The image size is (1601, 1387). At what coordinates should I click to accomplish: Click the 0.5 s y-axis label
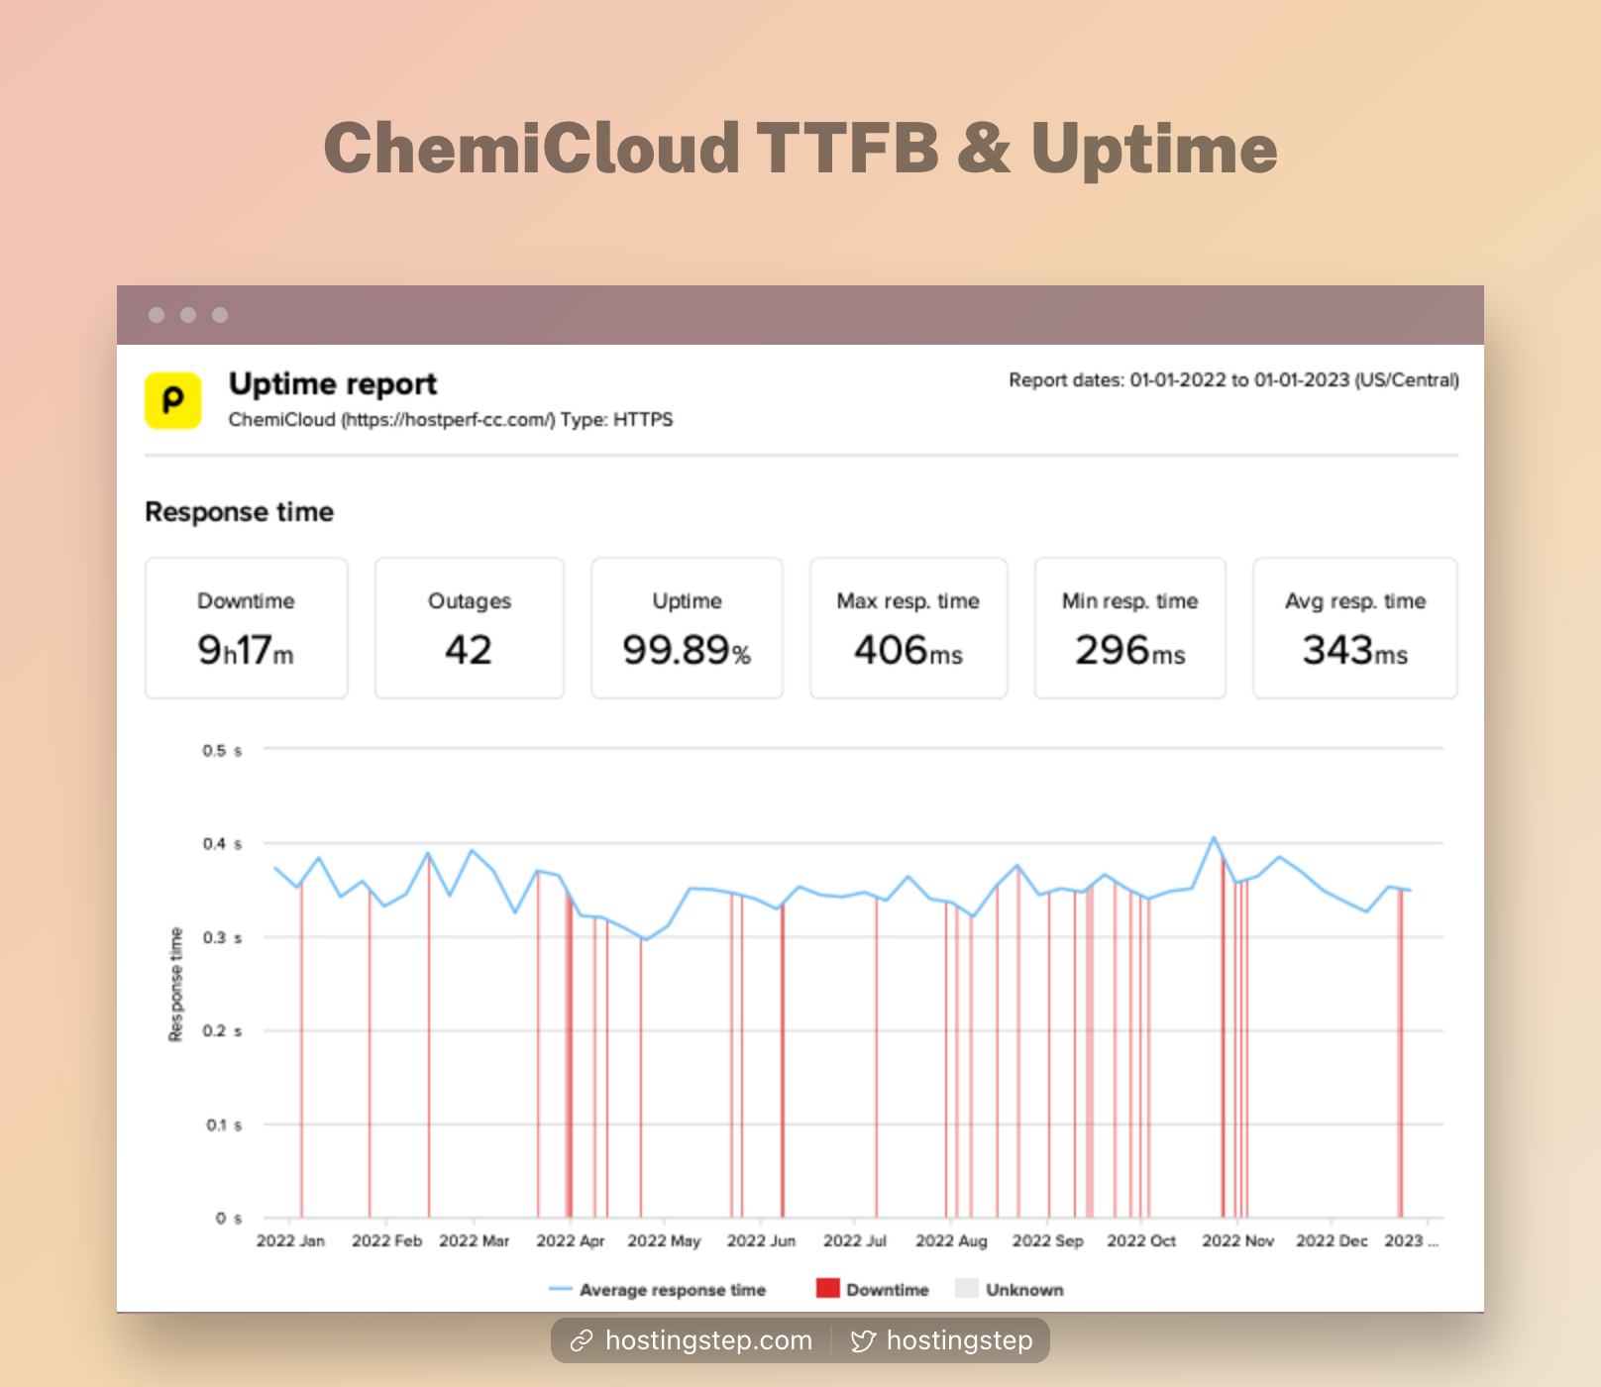point(222,751)
